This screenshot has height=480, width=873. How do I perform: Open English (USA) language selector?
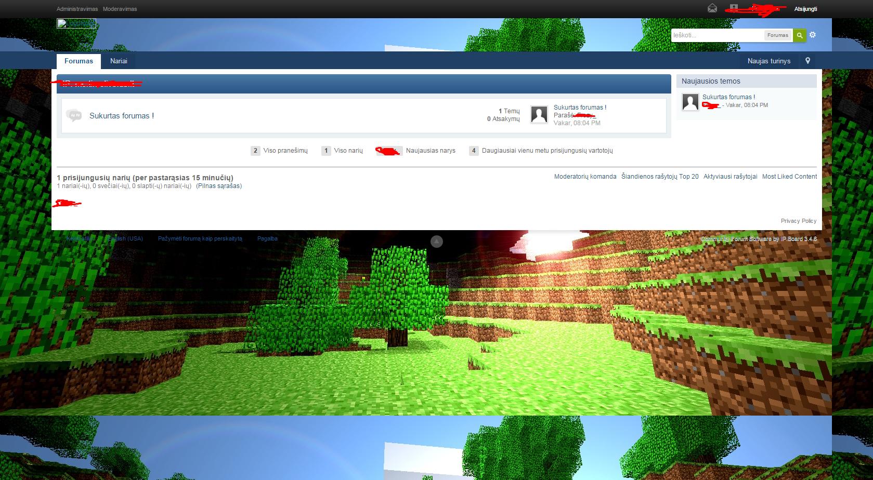125,238
